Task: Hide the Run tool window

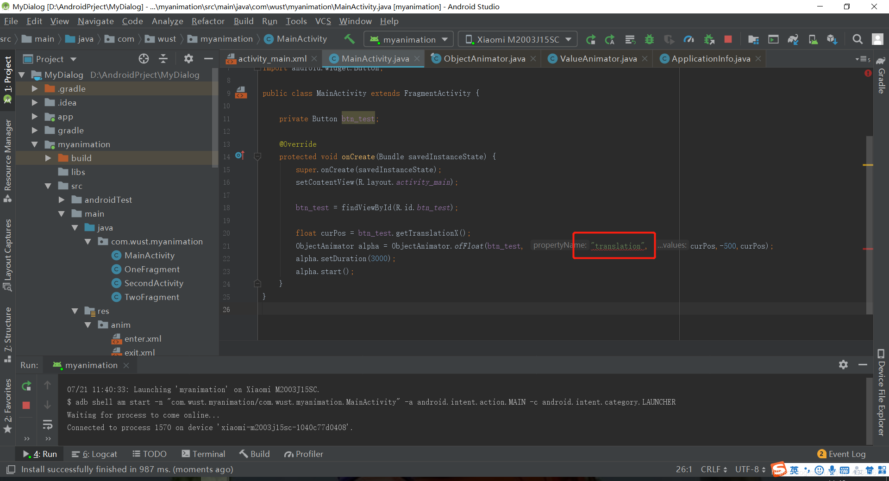Action: pyautogui.click(x=863, y=365)
